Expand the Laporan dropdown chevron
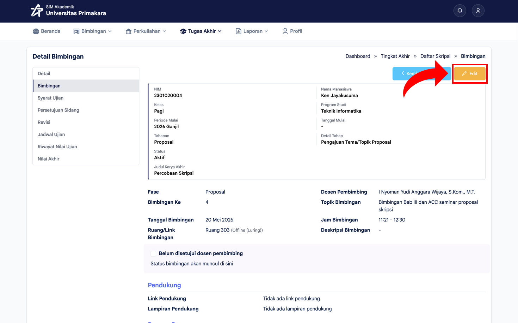Image resolution: width=518 pixels, height=323 pixels. pyautogui.click(x=266, y=31)
